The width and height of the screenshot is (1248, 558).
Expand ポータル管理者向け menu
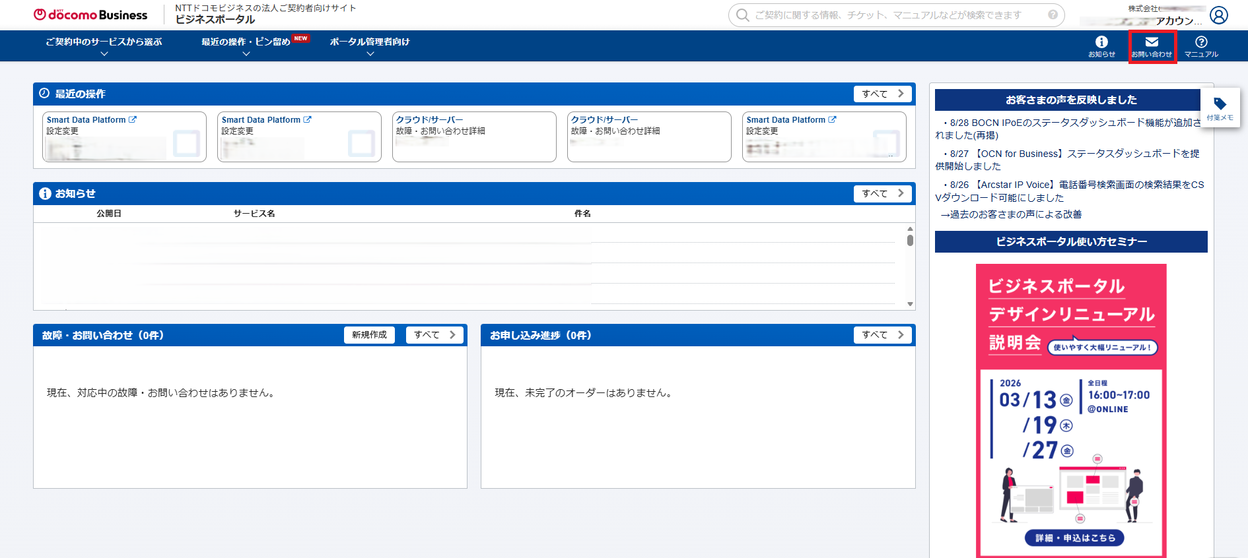pos(370,46)
